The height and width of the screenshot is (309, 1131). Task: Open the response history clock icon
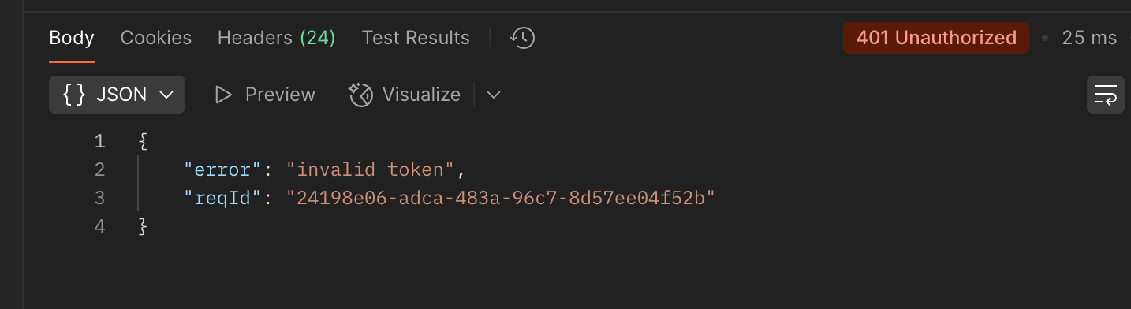(x=522, y=38)
